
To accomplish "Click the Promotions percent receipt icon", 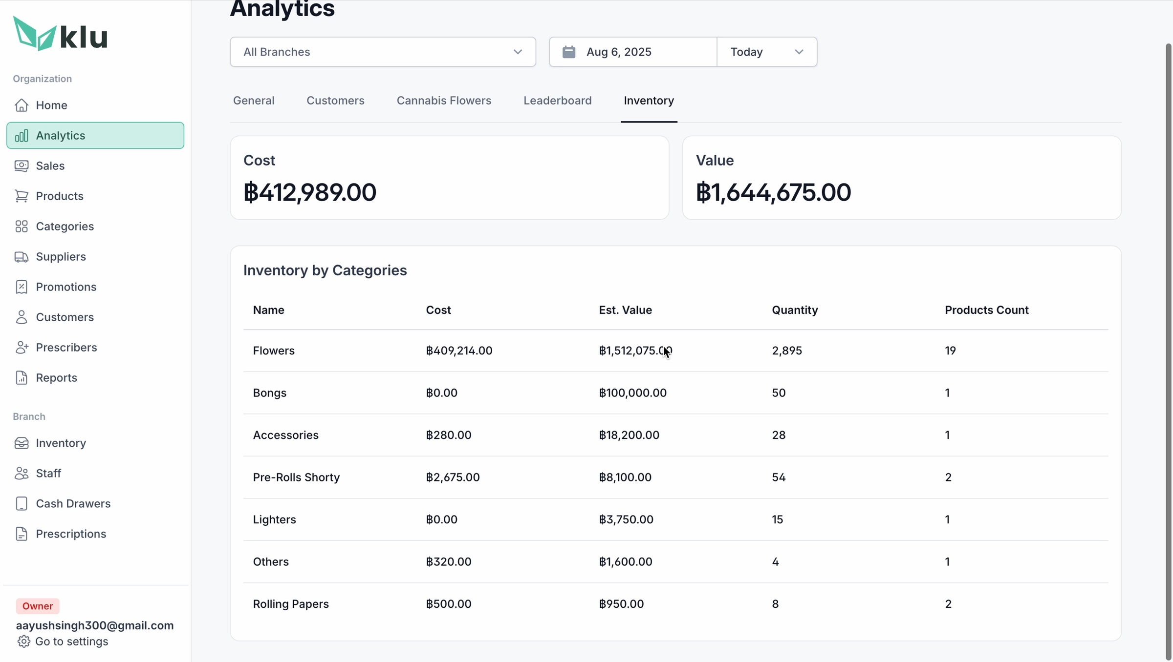I will [x=22, y=287].
